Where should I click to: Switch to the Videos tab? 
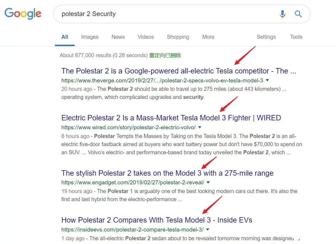coord(146,37)
